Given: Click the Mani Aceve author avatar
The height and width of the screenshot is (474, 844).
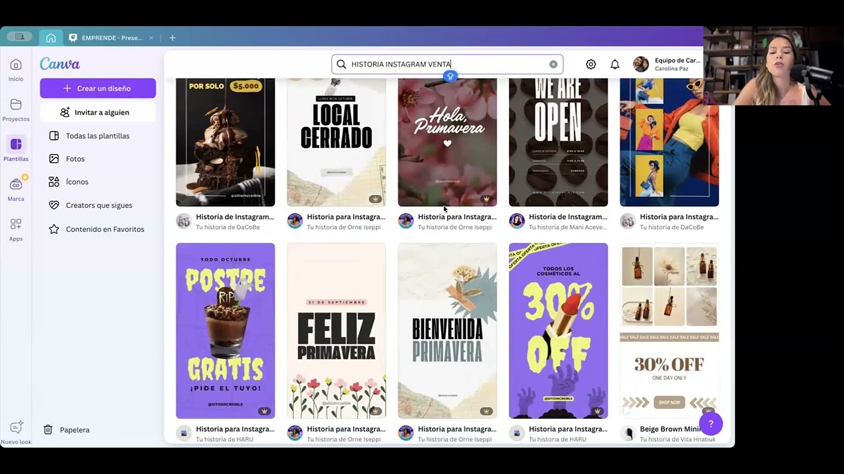Looking at the screenshot, I should click(x=517, y=221).
